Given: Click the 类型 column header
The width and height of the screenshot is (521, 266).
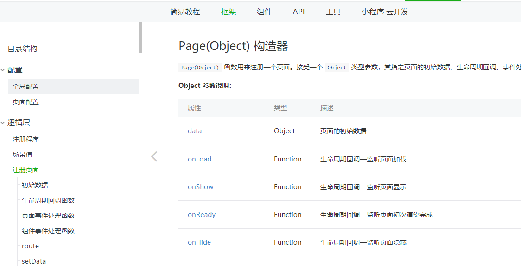Looking at the screenshot, I should [x=280, y=108].
